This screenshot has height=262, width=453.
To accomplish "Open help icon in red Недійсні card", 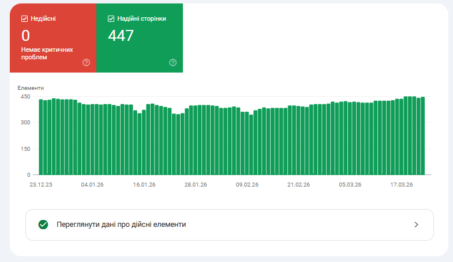I will (86, 63).
